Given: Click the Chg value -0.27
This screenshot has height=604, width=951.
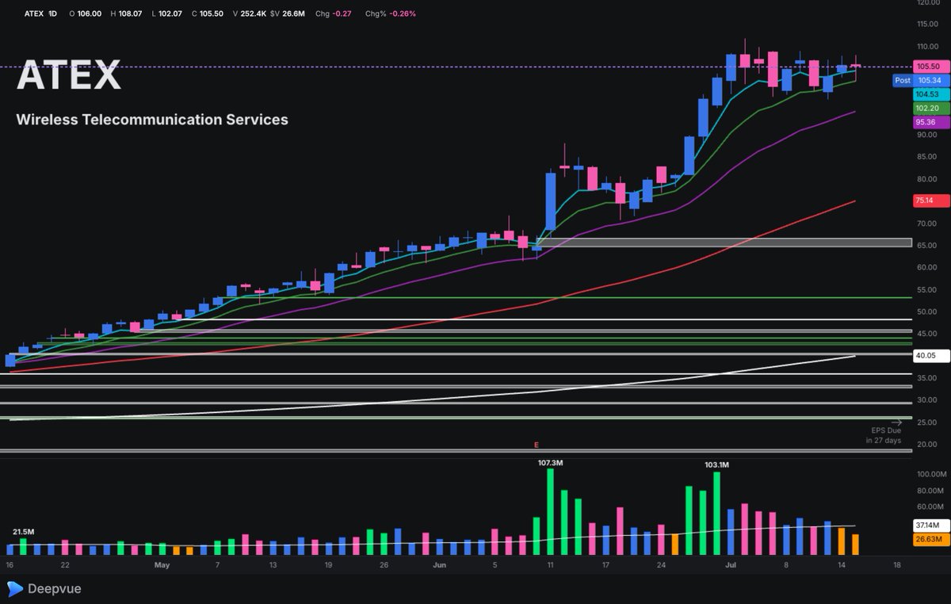Looking at the screenshot, I should point(342,13).
